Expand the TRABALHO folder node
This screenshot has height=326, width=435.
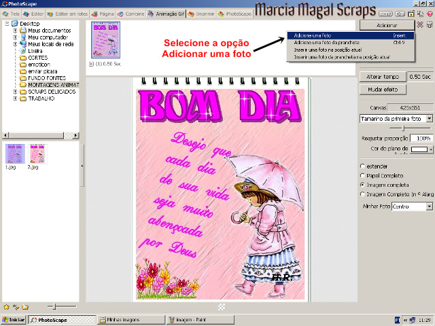pos(15,98)
